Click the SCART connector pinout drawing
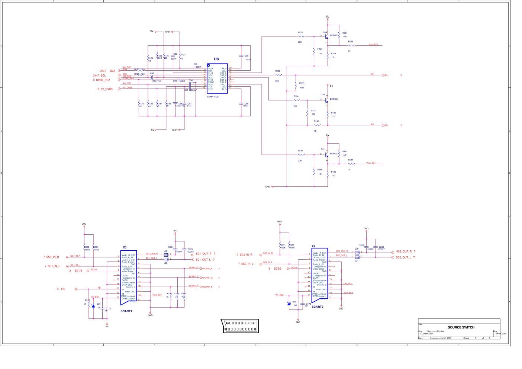Screen dimensions: 522x369 click(x=240, y=326)
